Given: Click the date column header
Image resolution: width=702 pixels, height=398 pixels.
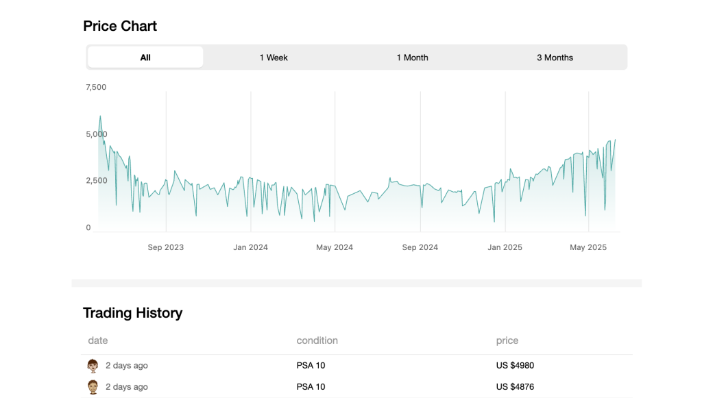Looking at the screenshot, I should pos(98,340).
